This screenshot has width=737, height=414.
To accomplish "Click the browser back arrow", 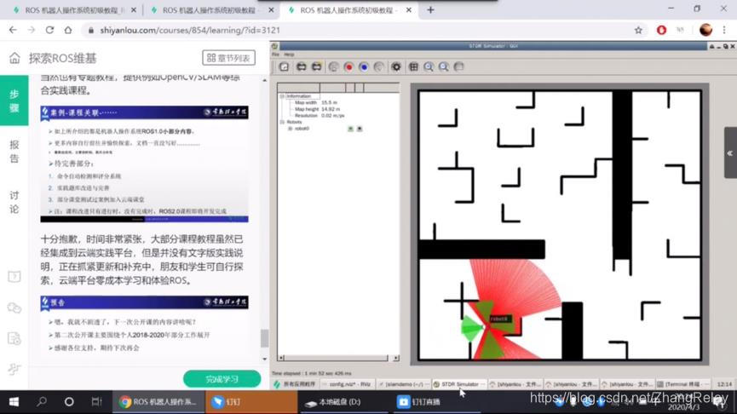I will 13,30.
